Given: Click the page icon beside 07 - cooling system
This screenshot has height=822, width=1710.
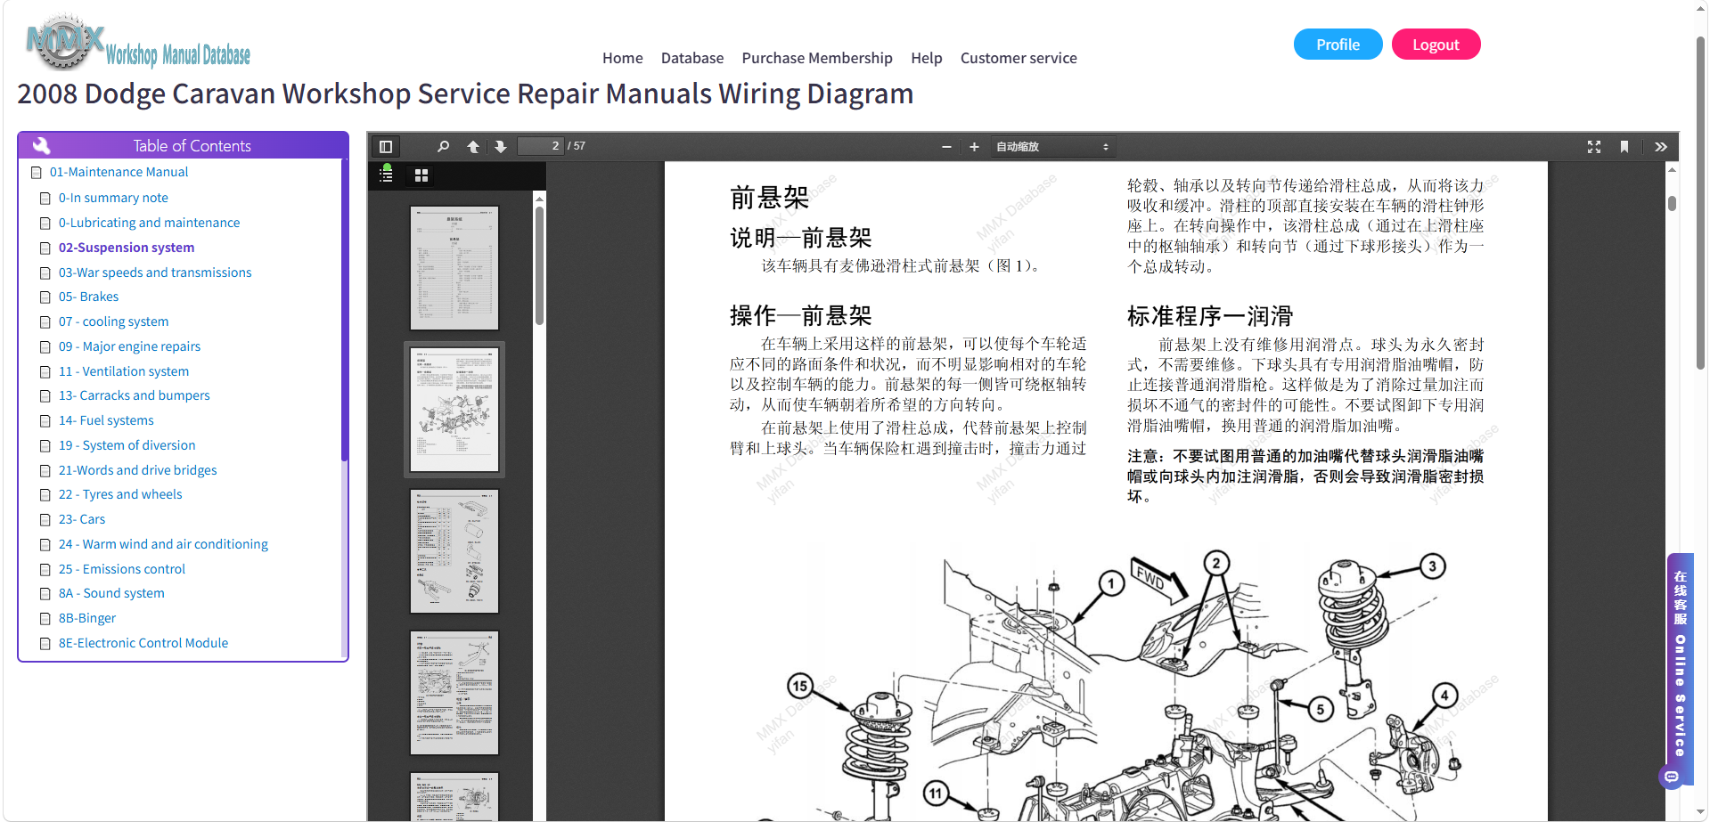Looking at the screenshot, I should (x=45, y=322).
